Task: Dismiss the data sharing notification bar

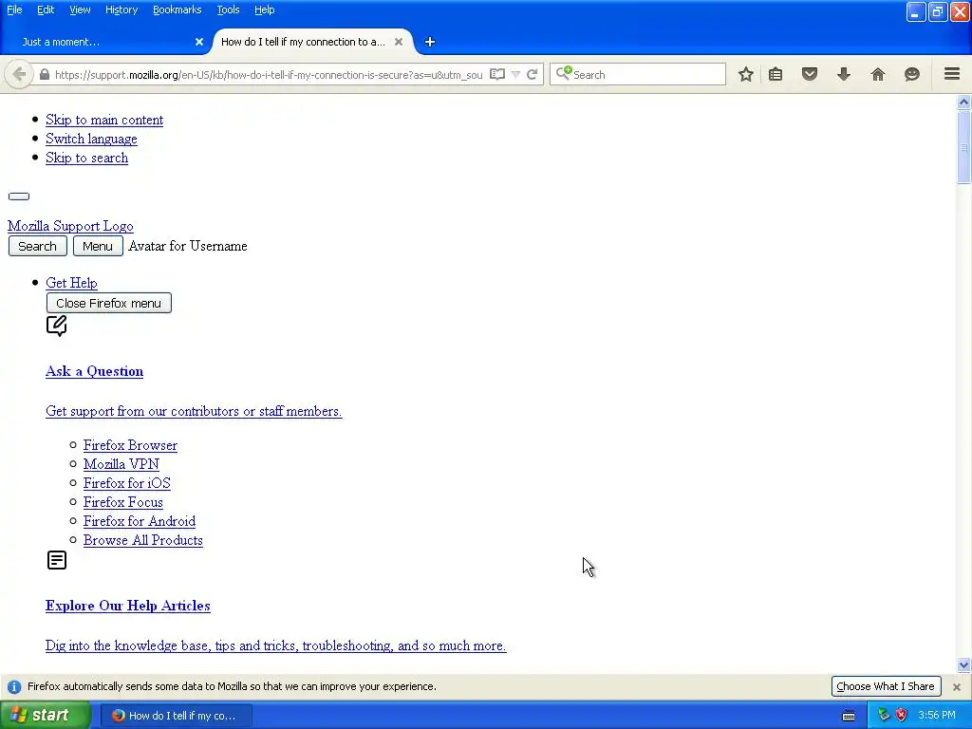Action: click(x=957, y=687)
